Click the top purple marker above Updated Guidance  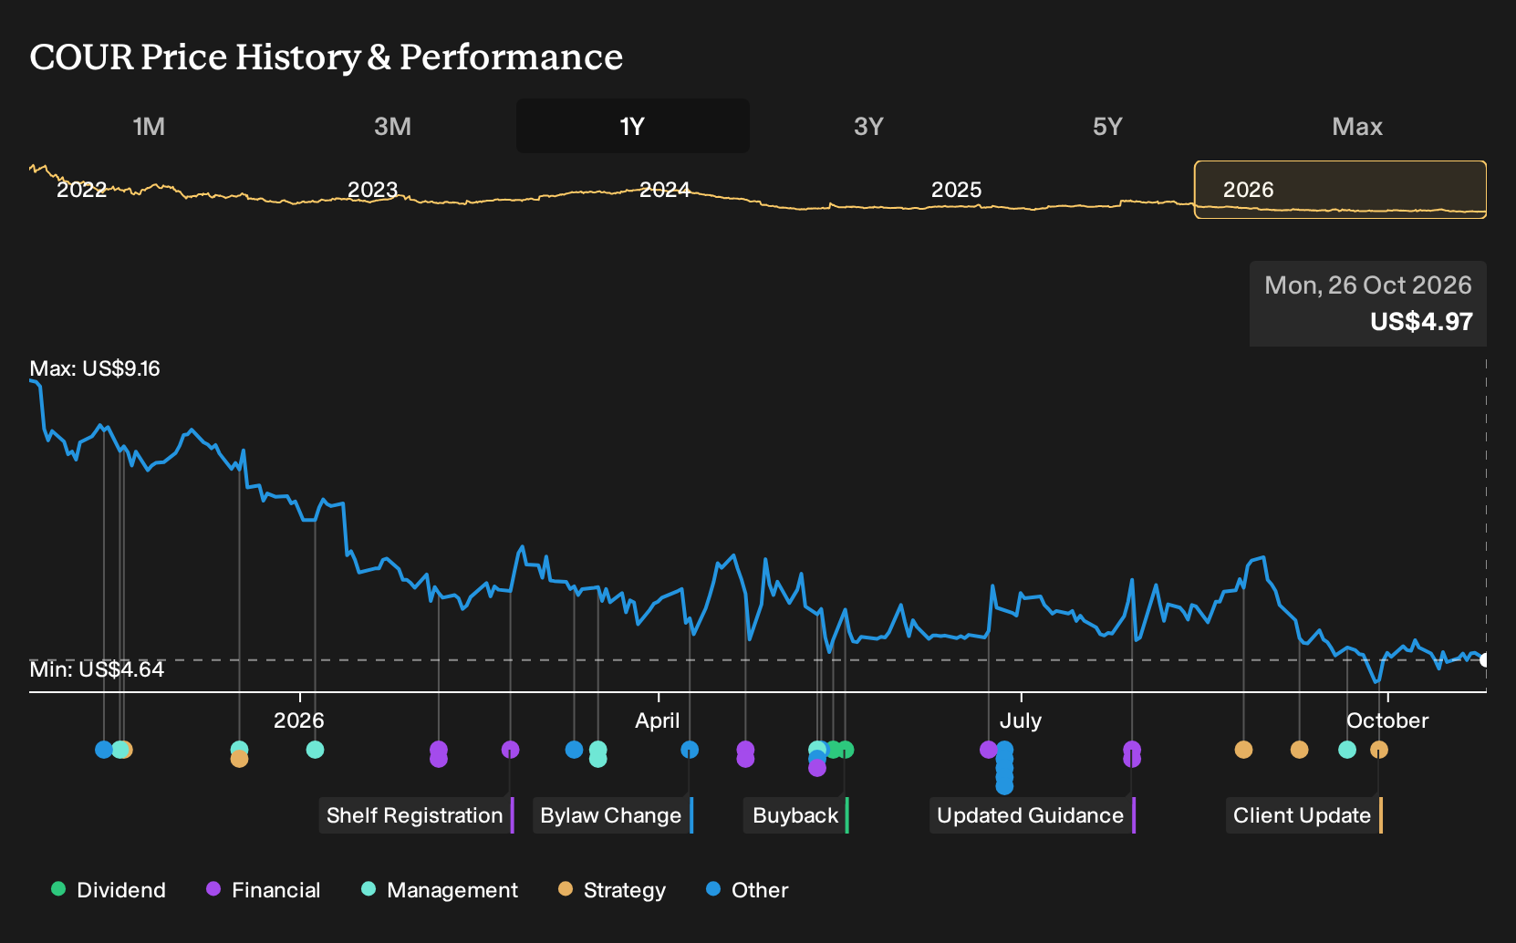click(x=1132, y=750)
